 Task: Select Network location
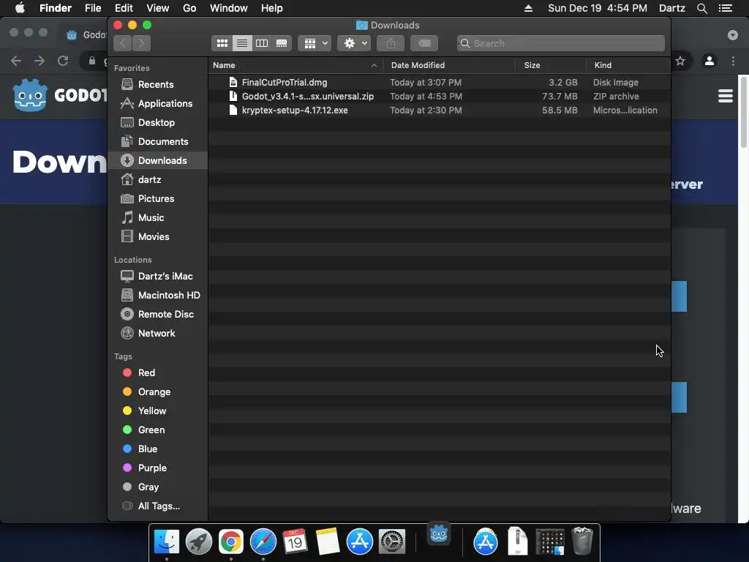pyautogui.click(x=157, y=333)
